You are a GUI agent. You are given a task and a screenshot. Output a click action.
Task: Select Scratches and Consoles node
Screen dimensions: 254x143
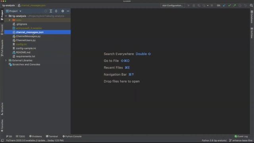[26, 64]
